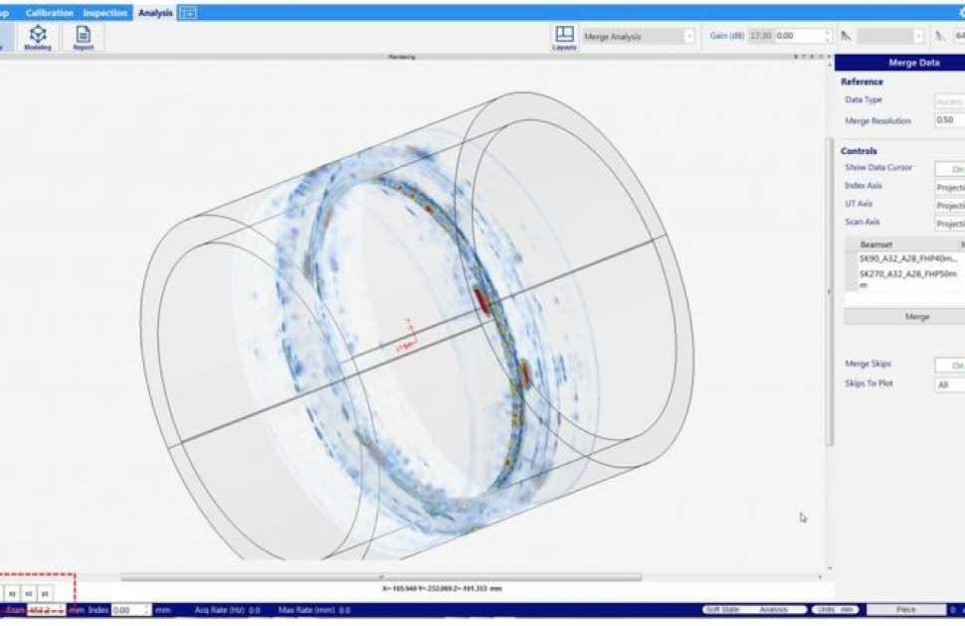This screenshot has height=626, width=965.
Task: Open the Report tool
Action: (x=84, y=38)
